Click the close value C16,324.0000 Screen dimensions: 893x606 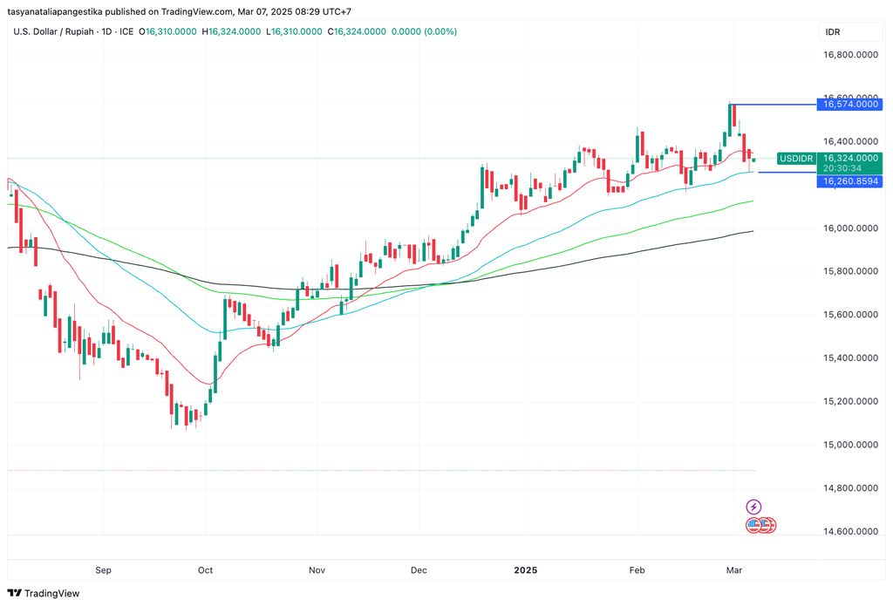[x=357, y=32]
